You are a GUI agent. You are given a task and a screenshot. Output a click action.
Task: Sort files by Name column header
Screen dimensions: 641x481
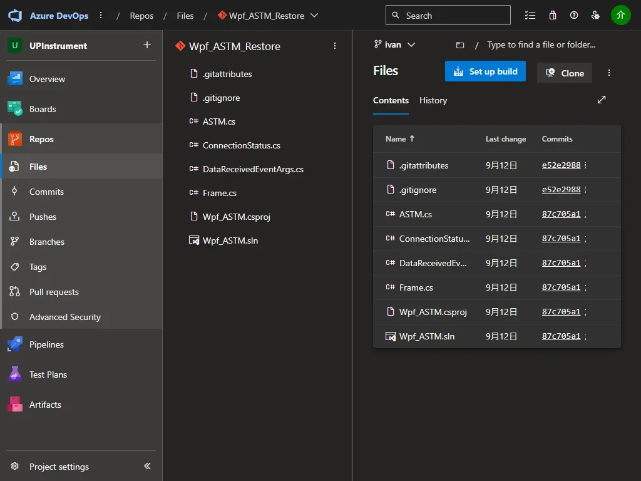pyautogui.click(x=400, y=138)
